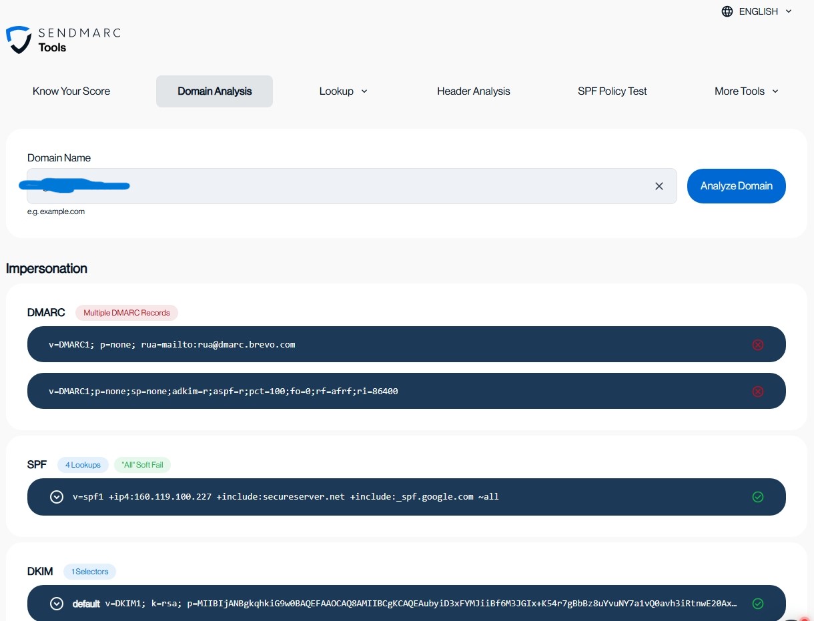Image resolution: width=814 pixels, height=621 pixels.
Task: Click the DMARC record with pct=100
Action: (x=224, y=392)
